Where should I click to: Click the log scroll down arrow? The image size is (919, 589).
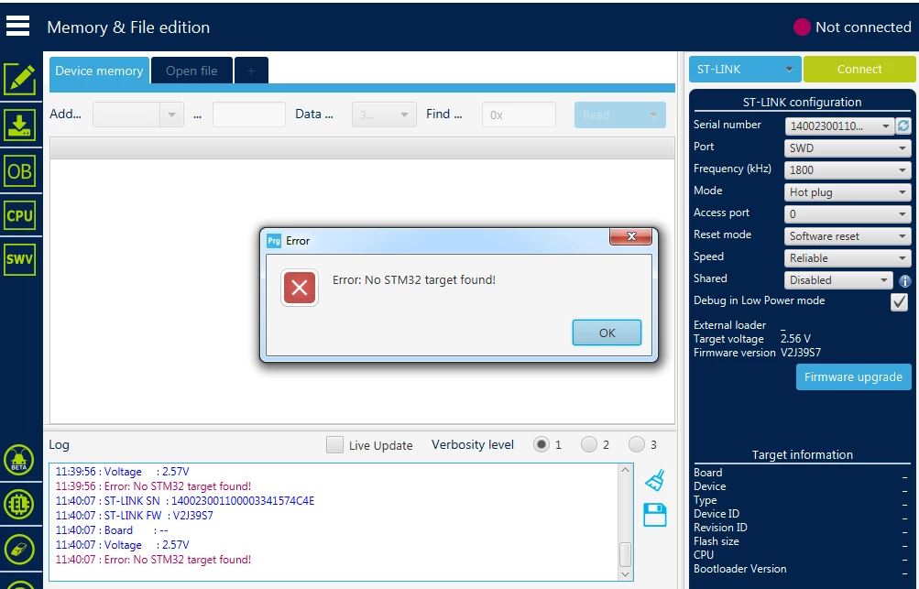click(x=626, y=573)
